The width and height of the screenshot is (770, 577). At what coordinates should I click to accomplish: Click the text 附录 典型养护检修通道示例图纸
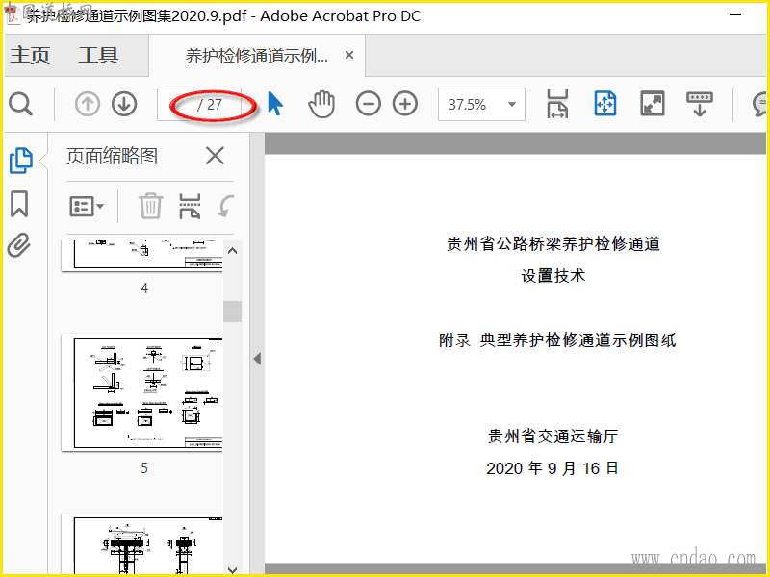(x=557, y=340)
